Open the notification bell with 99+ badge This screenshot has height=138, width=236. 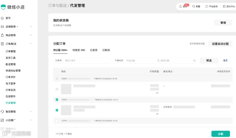[180, 6]
